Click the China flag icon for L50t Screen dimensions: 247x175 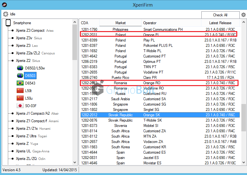(x=20, y=90)
